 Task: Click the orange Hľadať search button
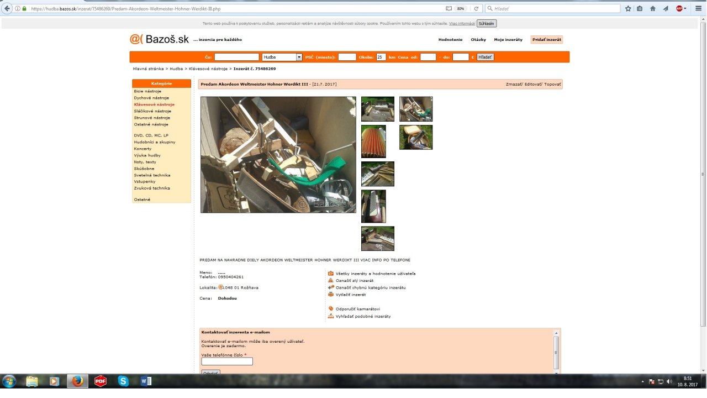pyautogui.click(x=485, y=57)
